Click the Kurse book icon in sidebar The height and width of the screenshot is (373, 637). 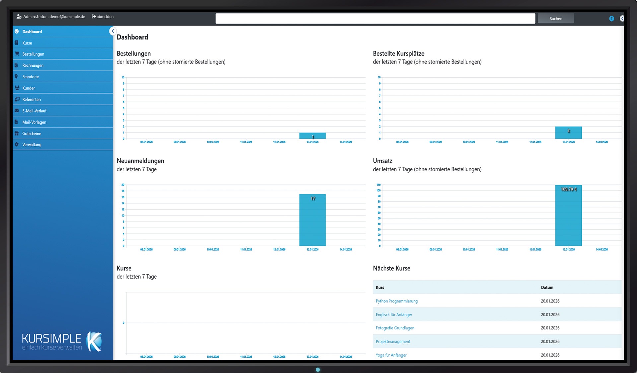[17, 43]
